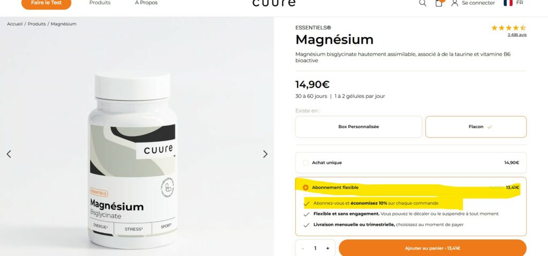Click the French flag language icon

(508, 3)
